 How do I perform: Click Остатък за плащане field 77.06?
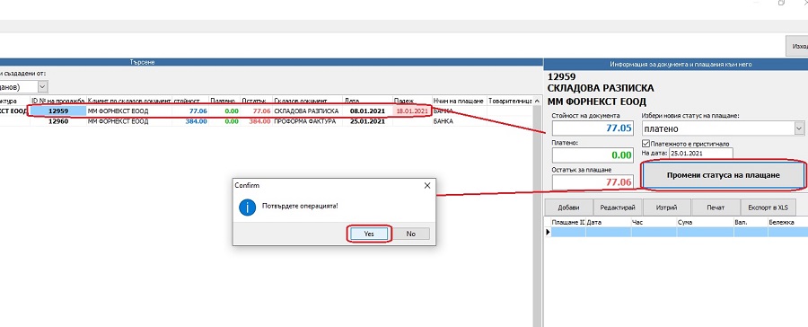point(593,181)
